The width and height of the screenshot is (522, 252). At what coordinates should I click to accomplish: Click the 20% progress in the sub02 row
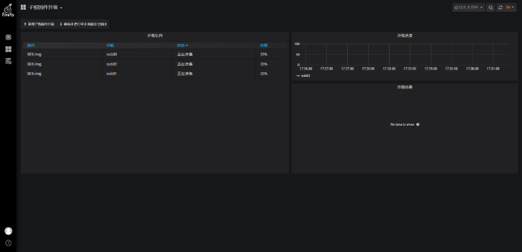264,64
